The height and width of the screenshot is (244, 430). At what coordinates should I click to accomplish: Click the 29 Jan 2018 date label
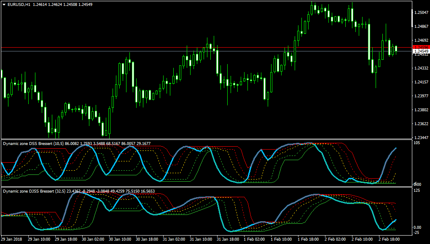tap(12, 239)
